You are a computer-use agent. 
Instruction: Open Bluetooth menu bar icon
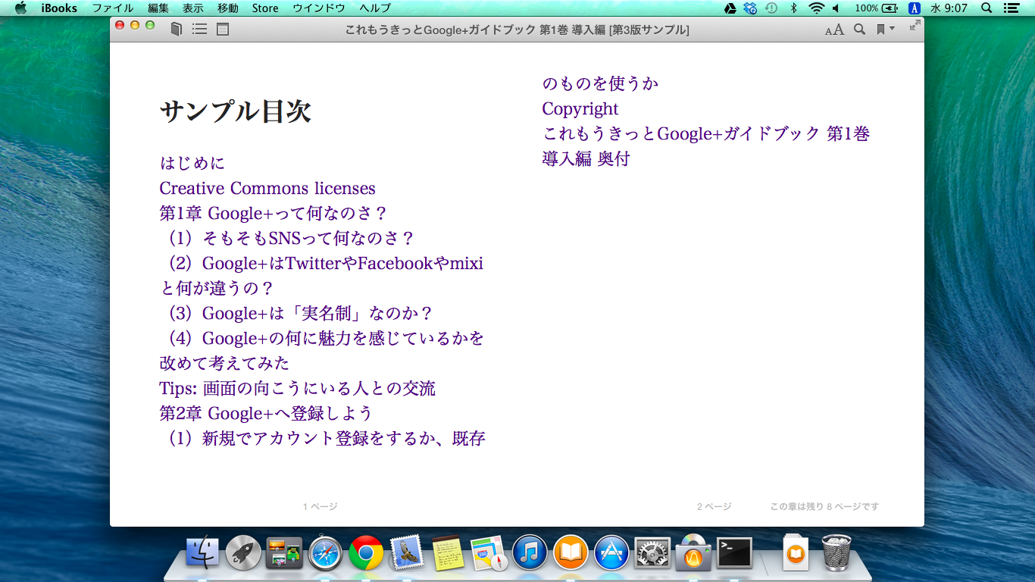pos(793,8)
